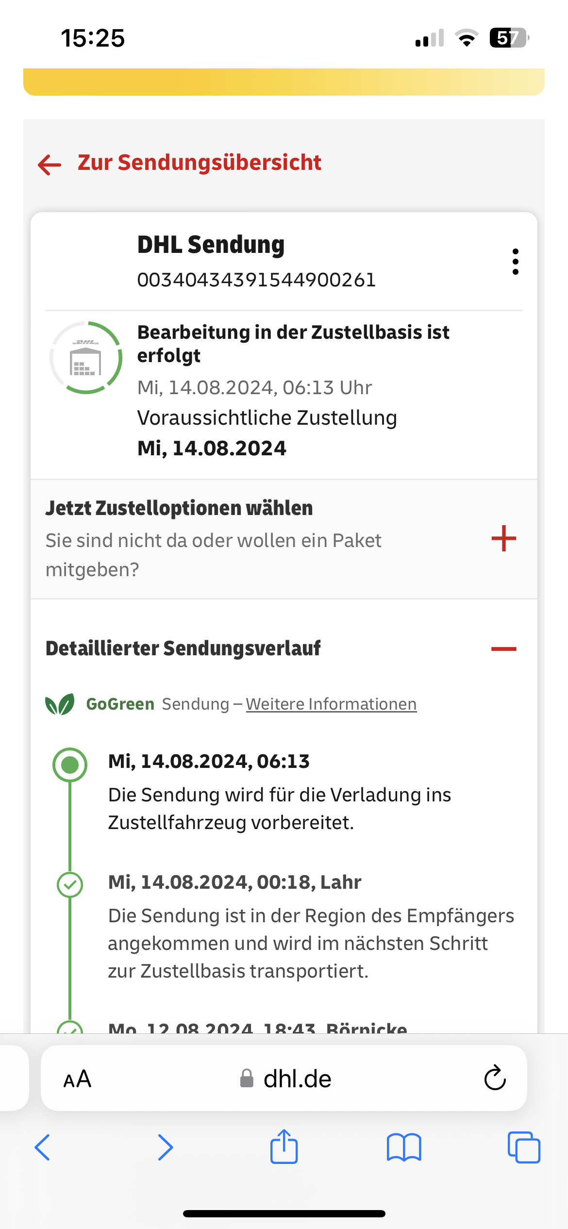Go forward in Safari history
568x1229 pixels.
pyautogui.click(x=165, y=1147)
